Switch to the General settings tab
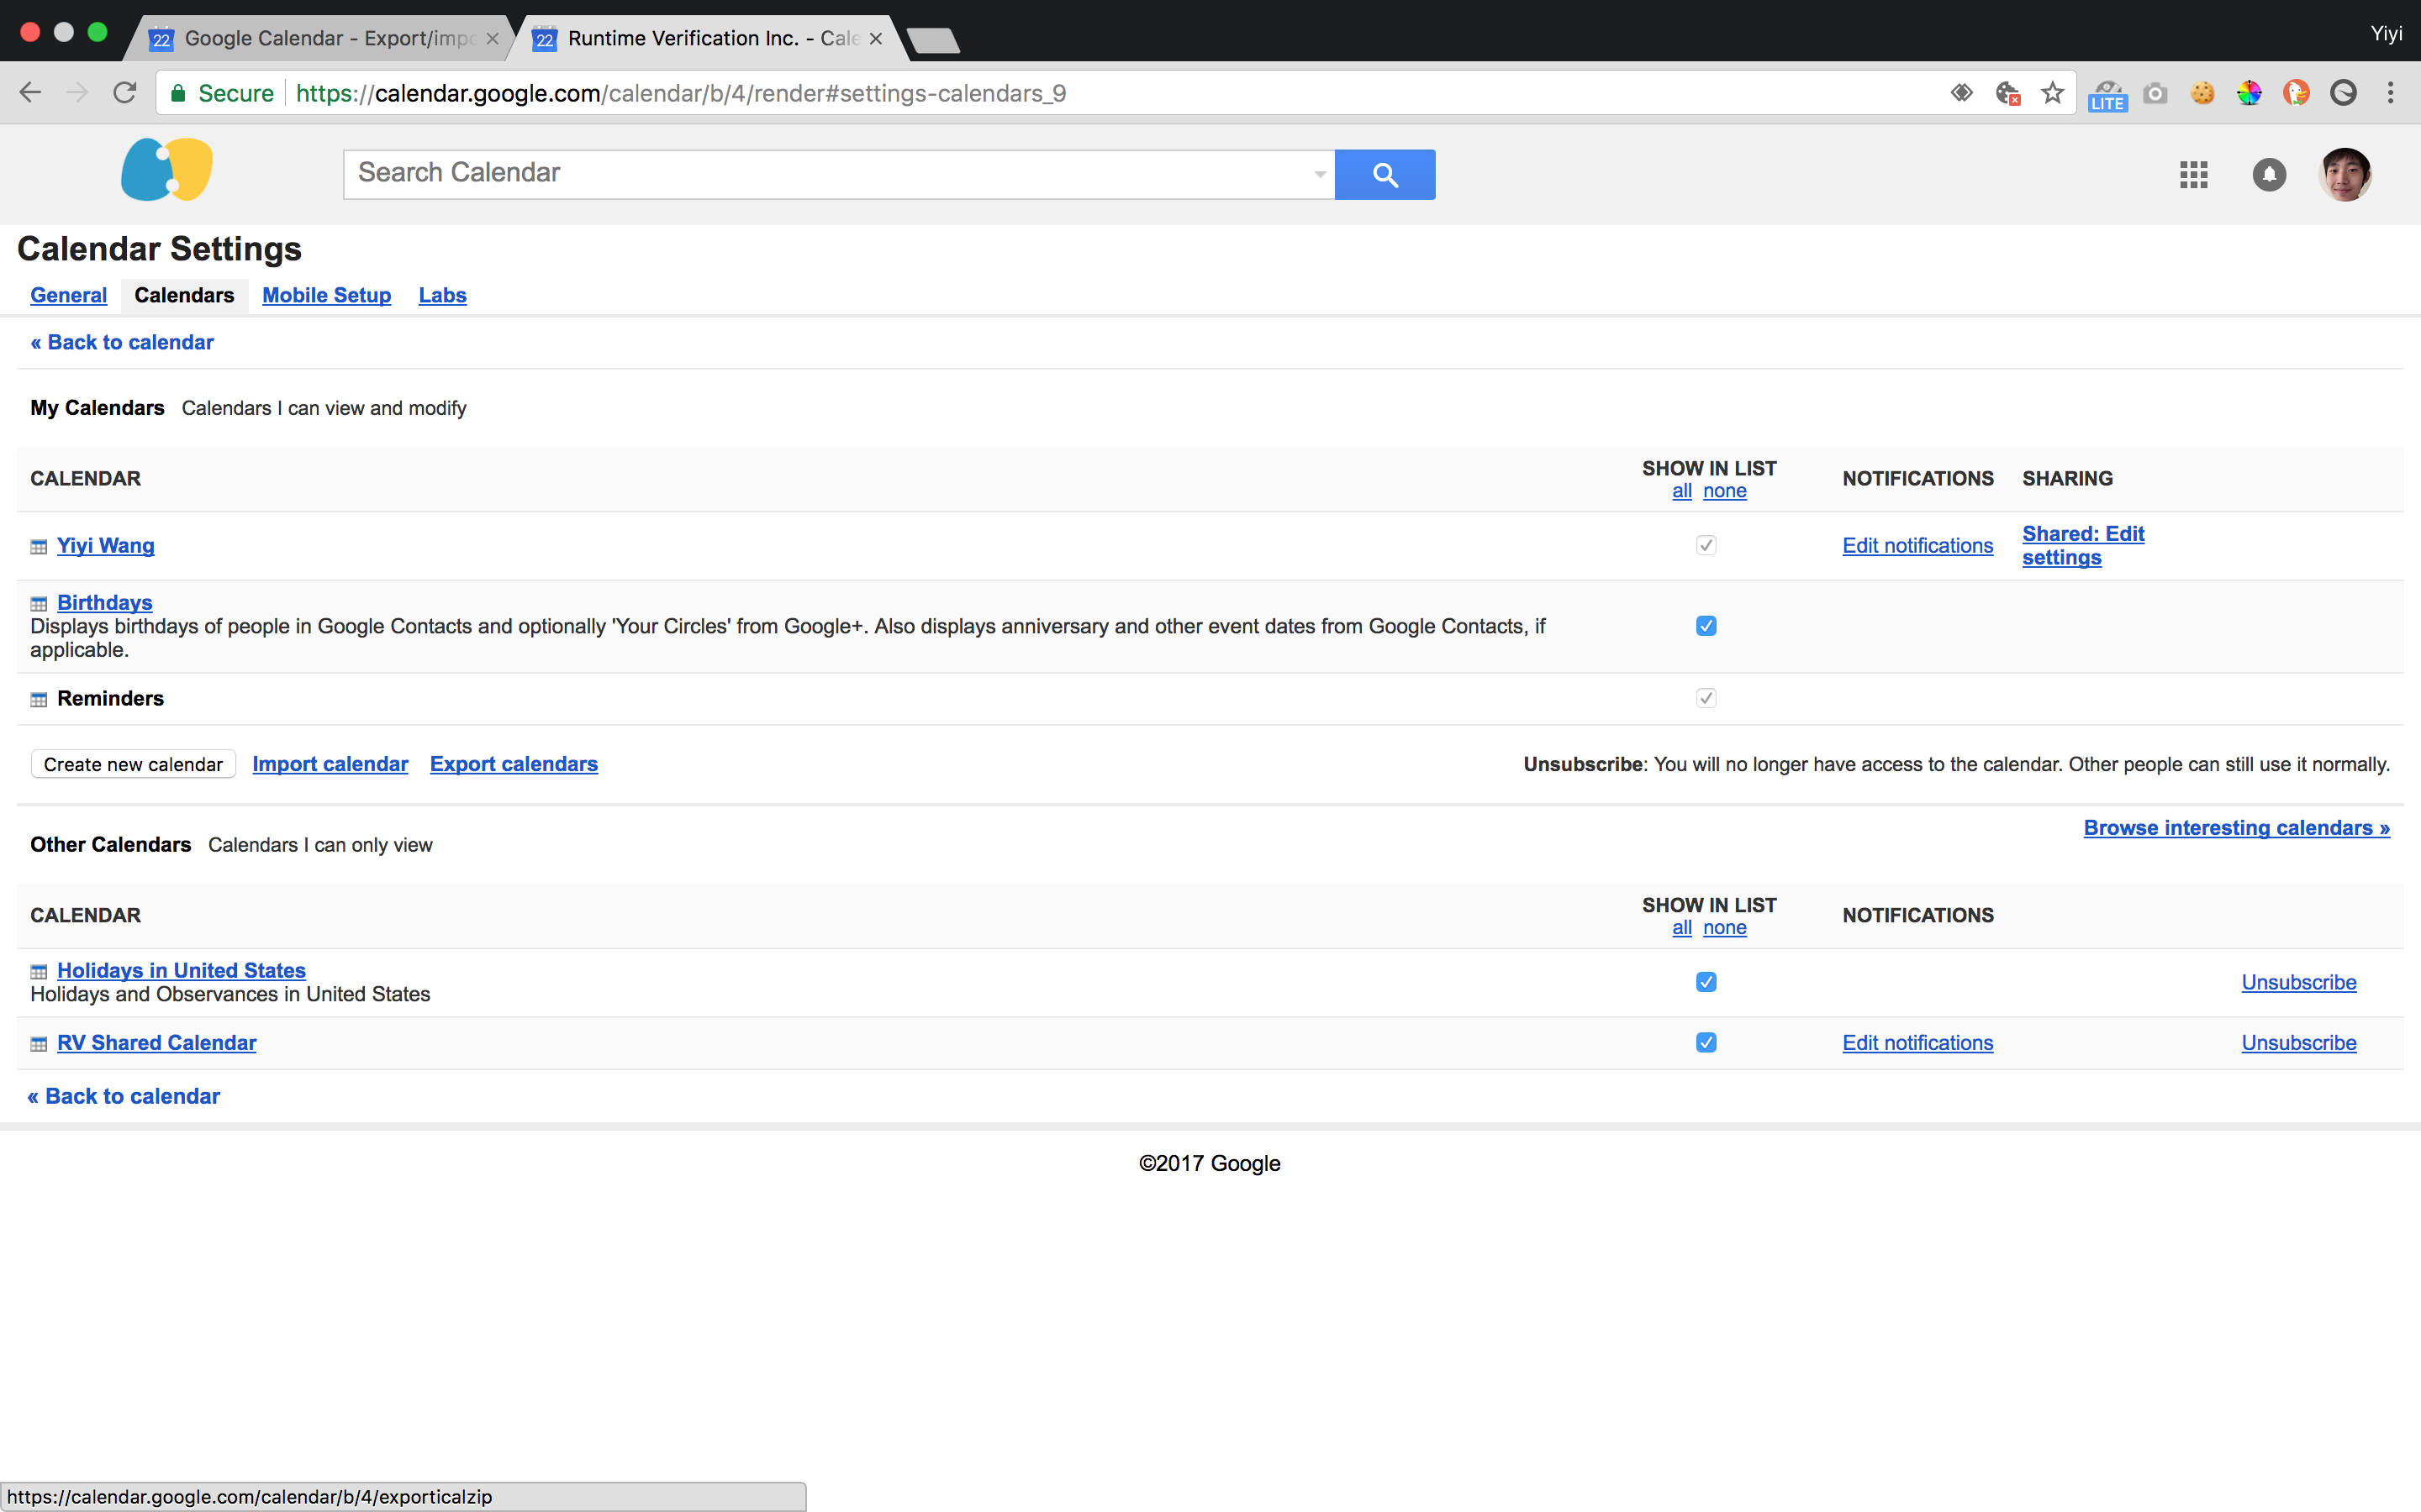This screenshot has height=1512, width=2421. click(x=68, y=295)
